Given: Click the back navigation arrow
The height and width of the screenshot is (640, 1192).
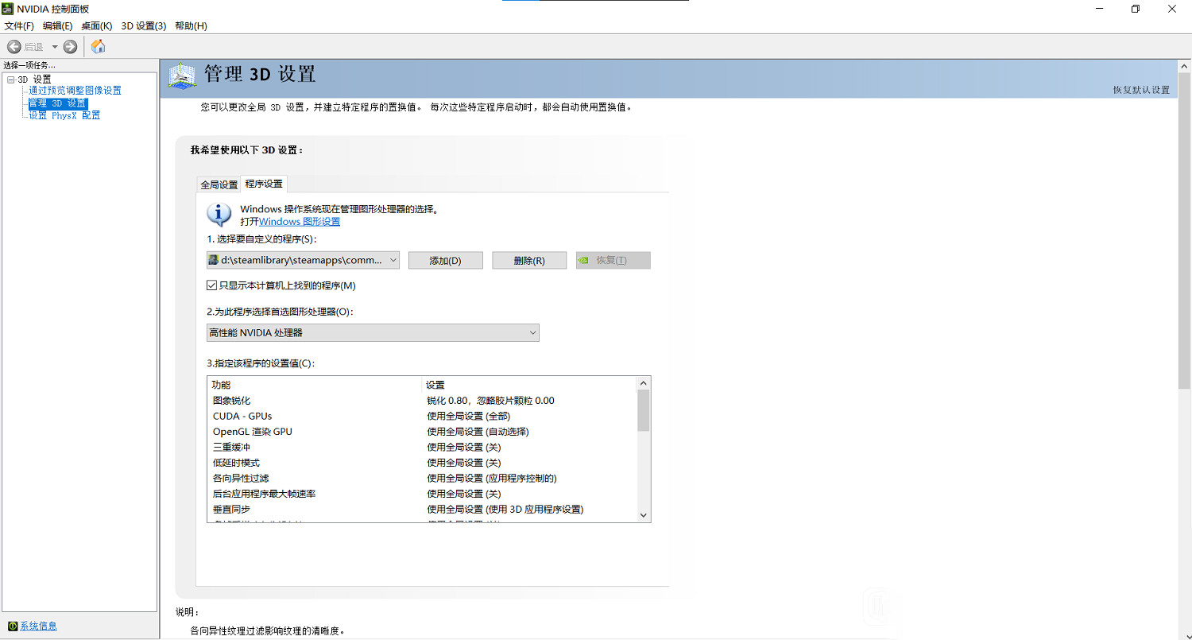Looking at the screenshot, I should tap(13, 46).
